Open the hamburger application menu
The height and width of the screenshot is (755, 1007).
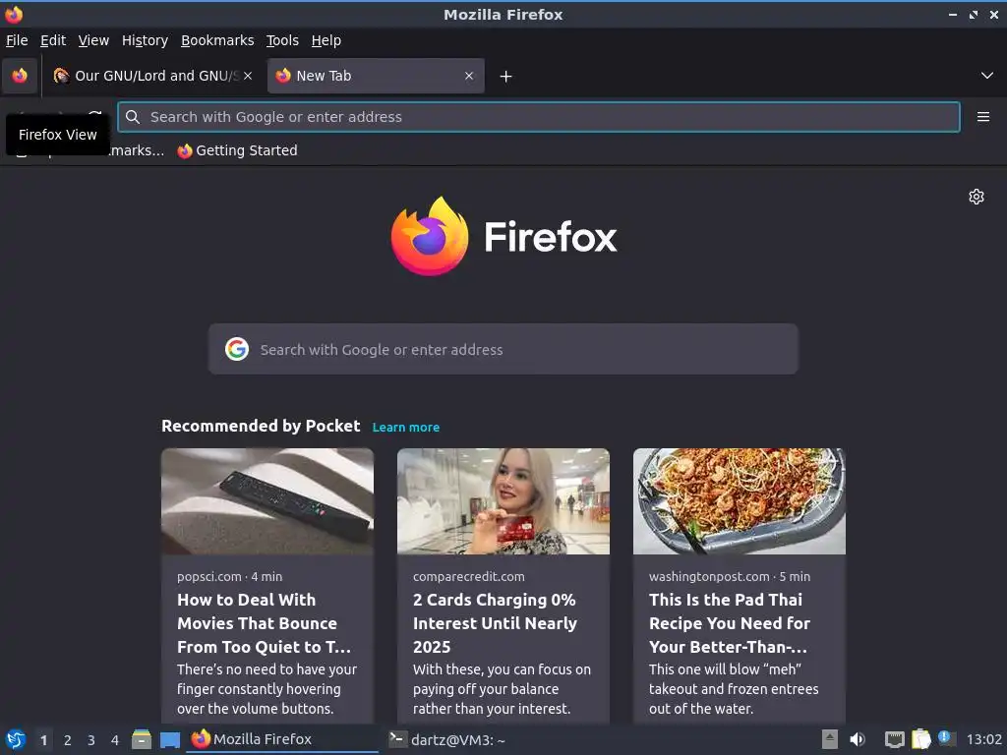pos(983,117)
